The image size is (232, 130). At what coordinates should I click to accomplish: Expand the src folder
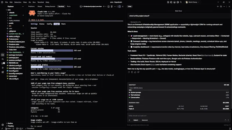(10, 26)
